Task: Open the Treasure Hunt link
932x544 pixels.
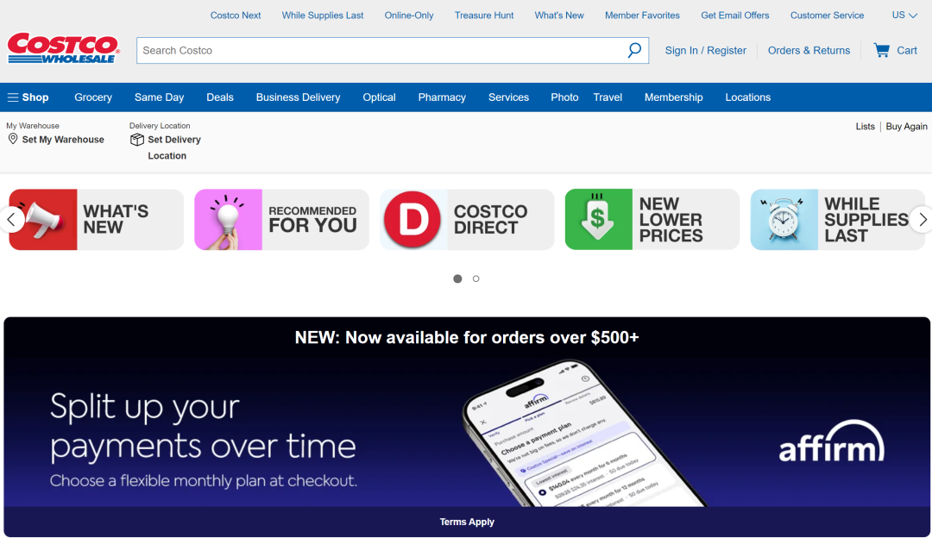Action: (x=484, y=16)
